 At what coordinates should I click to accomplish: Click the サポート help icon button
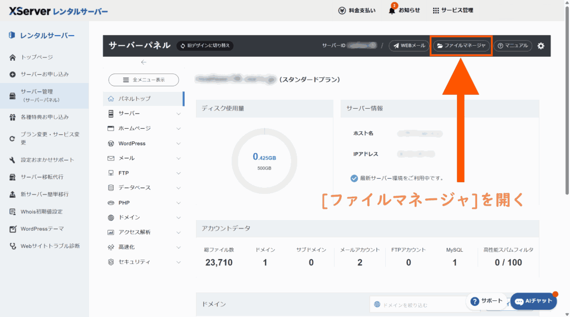(x=486, y=301)
